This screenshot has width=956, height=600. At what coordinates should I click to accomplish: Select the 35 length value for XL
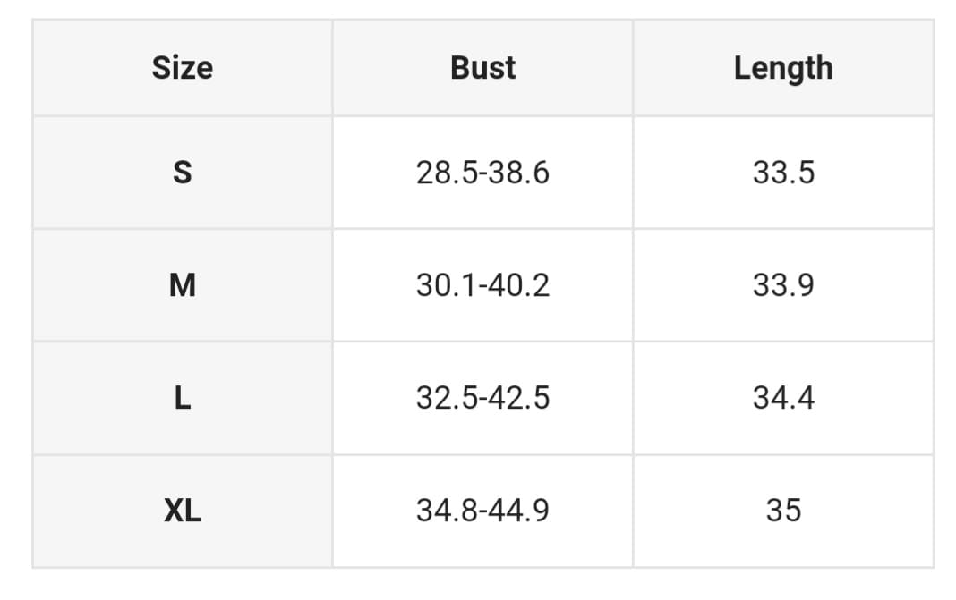click(x=783, y=511)
